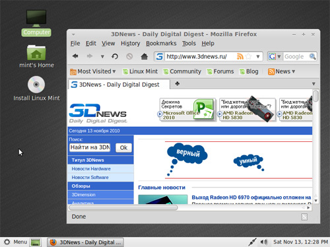Viewport: 330px width, 247px height.
Task: Select the 3DNews - Daily Digital Digest tab
Action: (x=119, y=85)
